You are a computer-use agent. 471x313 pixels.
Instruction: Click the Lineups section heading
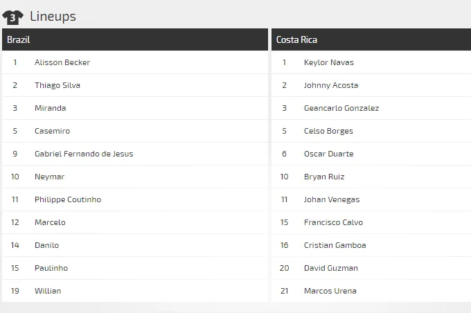click(x=53, y=16)
